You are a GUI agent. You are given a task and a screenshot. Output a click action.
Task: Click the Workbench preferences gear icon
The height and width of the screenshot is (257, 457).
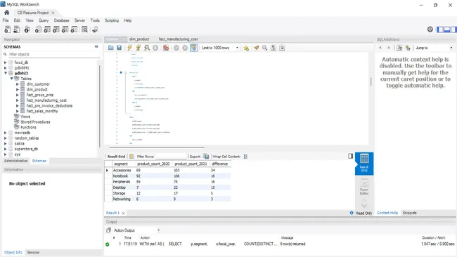coord(430,29)
